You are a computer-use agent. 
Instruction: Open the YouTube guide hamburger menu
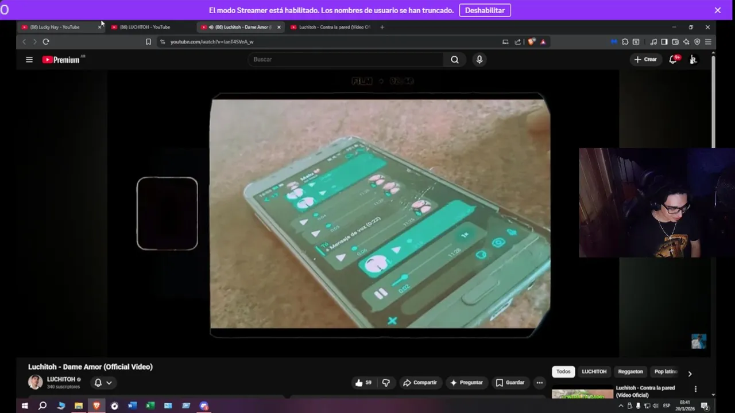coord(29,60)
